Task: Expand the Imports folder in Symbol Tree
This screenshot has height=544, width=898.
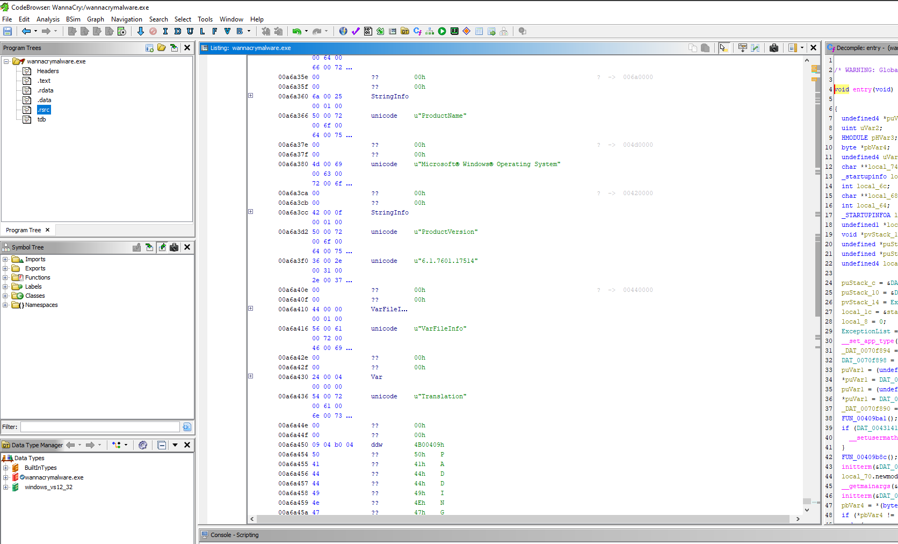Action: [x=5, y=259]
